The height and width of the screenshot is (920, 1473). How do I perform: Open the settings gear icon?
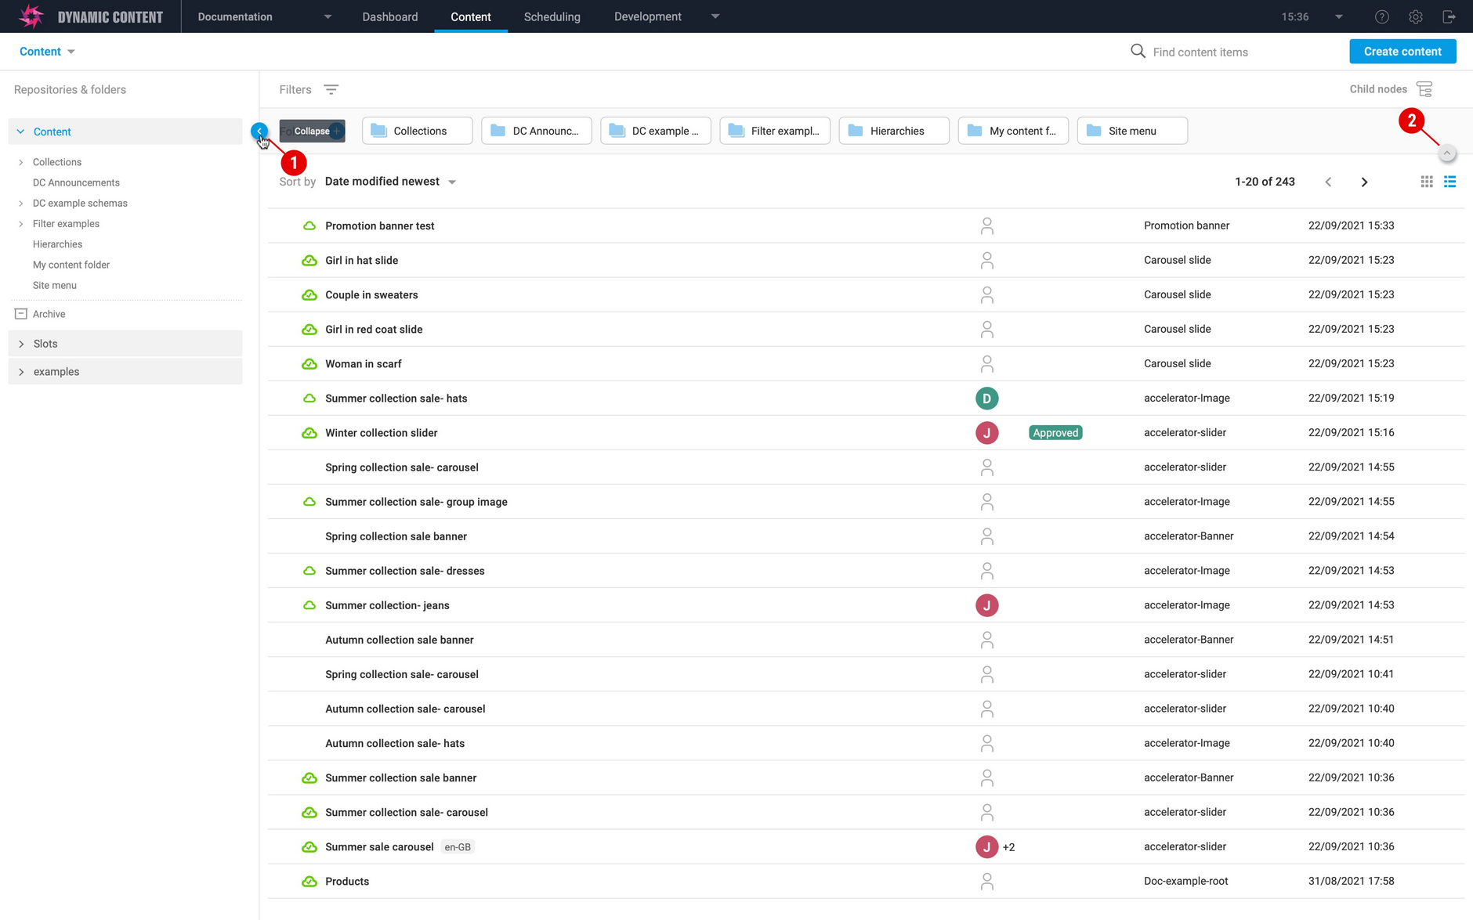[x=1415, y=16]
